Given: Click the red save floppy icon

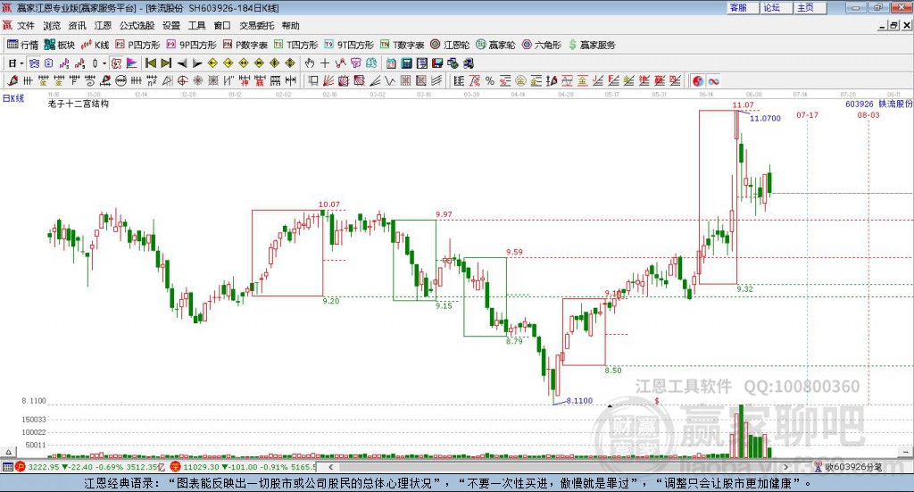Looking at the screenshot, I should pos(437,63).
